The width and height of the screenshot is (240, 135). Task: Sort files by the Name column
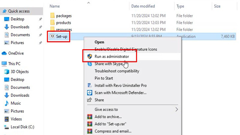coord(55,6)
